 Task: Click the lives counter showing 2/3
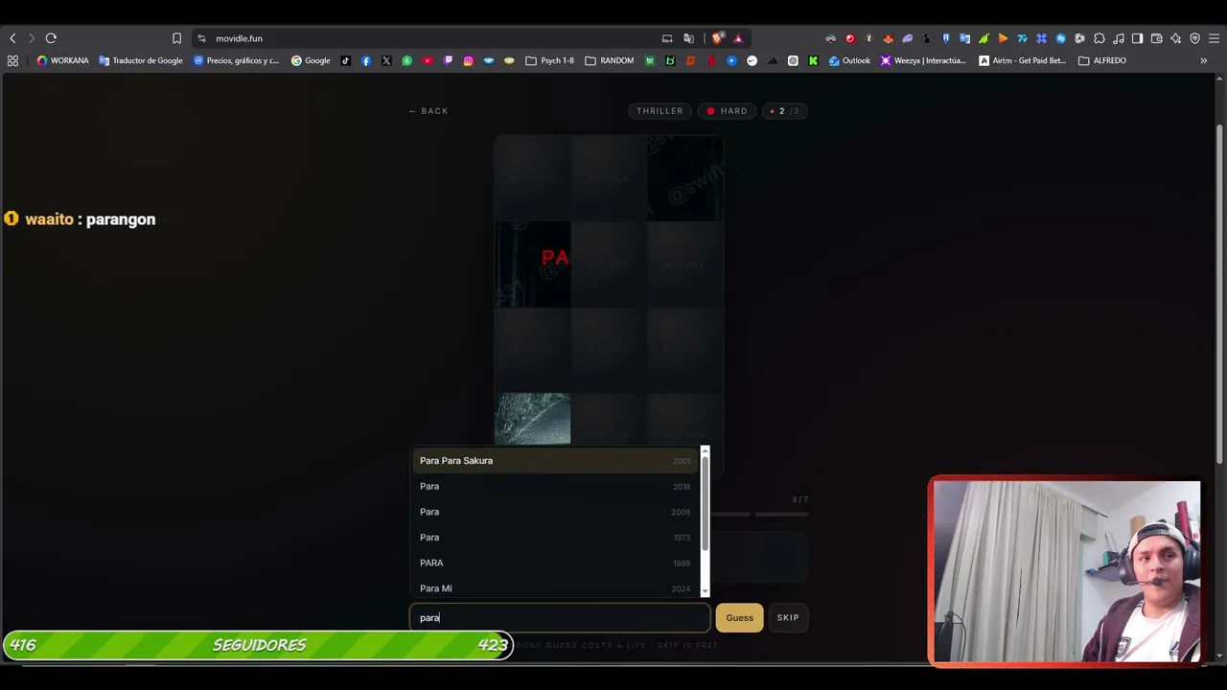click(x=784, y=111)
